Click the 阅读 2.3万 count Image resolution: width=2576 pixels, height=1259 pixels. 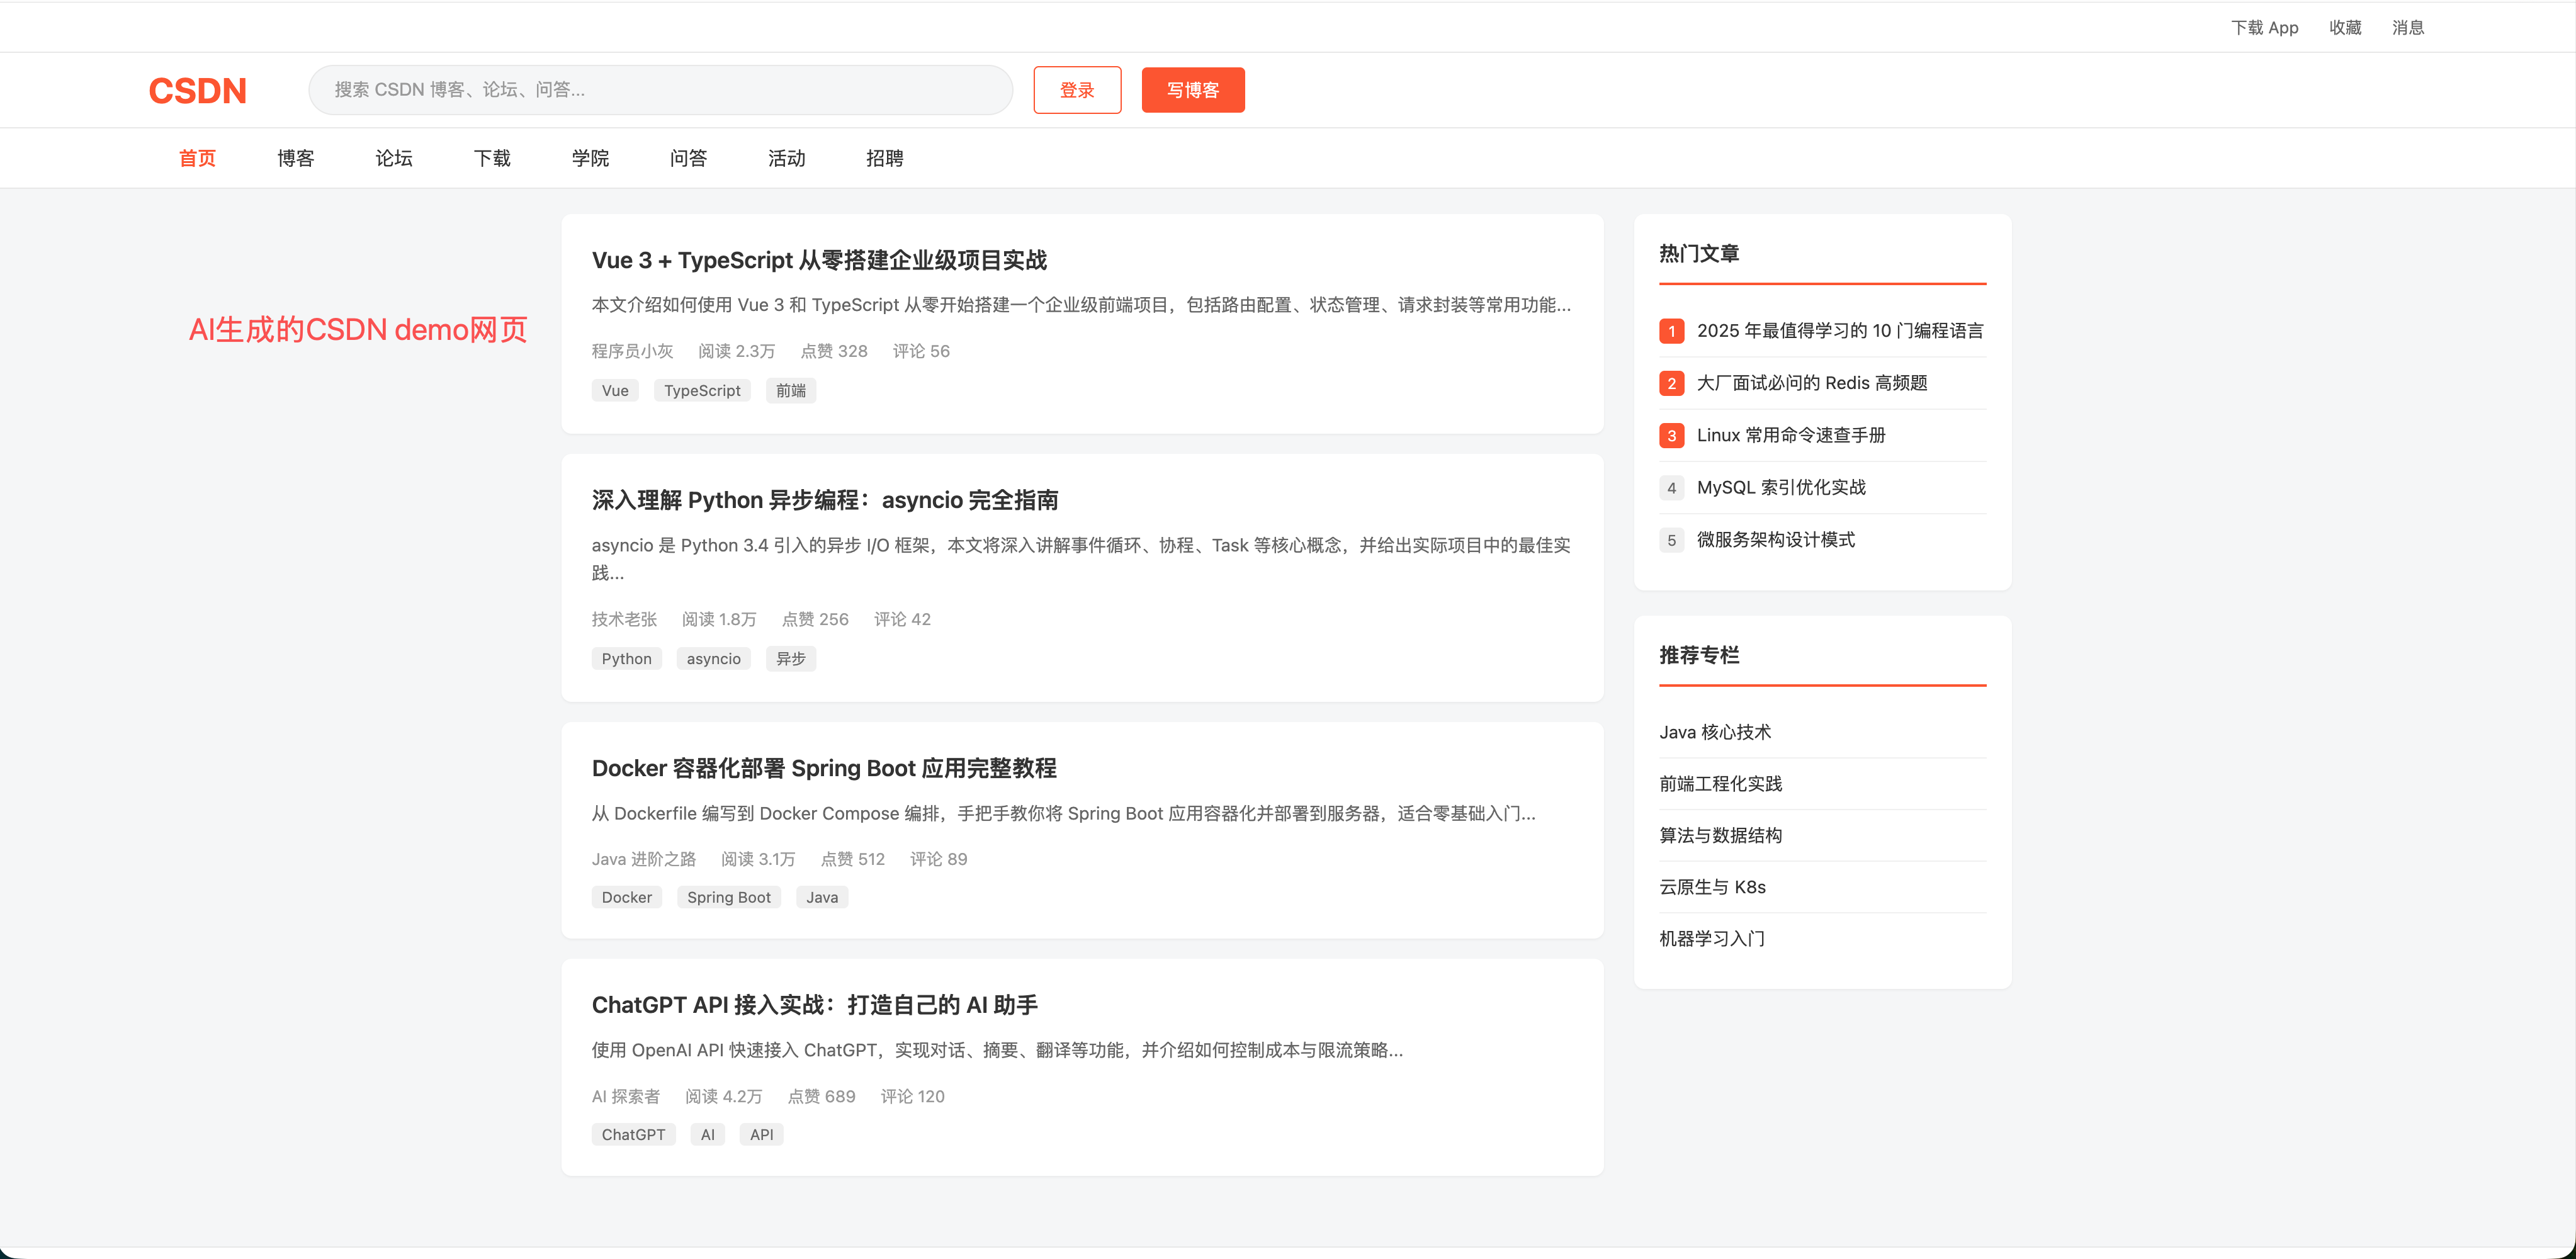point(737,351)
